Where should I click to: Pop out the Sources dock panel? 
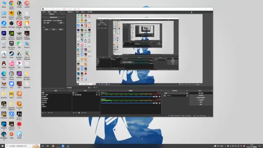[x=99, y=91]
